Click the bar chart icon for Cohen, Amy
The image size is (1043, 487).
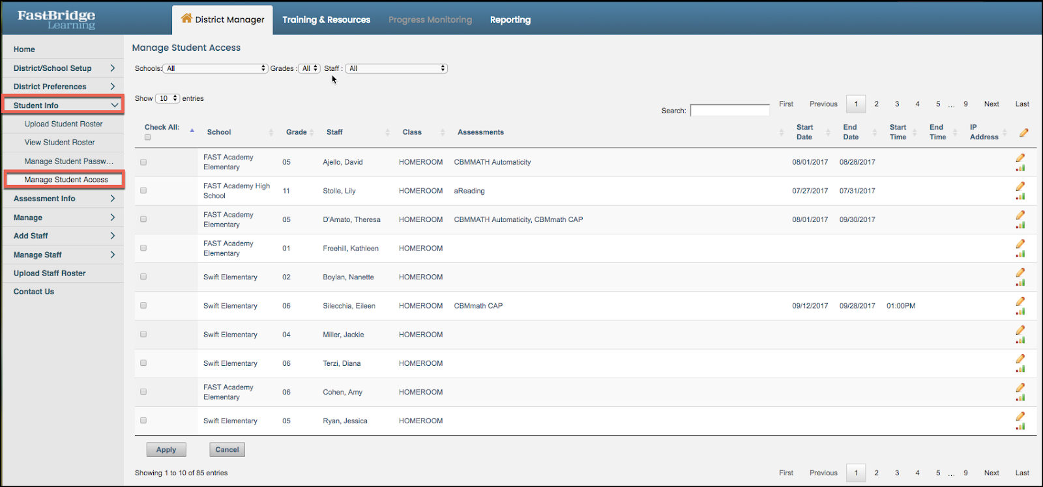tap(1020, 397)
